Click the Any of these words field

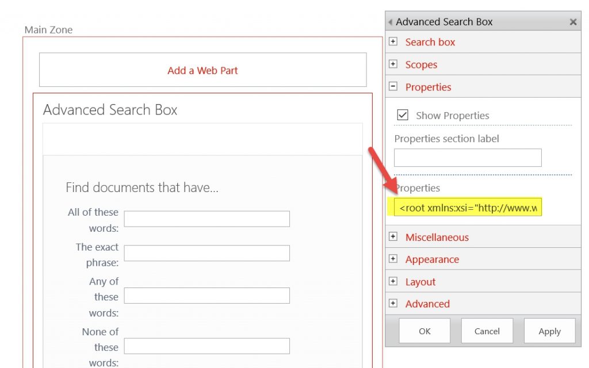click(207, 296)
